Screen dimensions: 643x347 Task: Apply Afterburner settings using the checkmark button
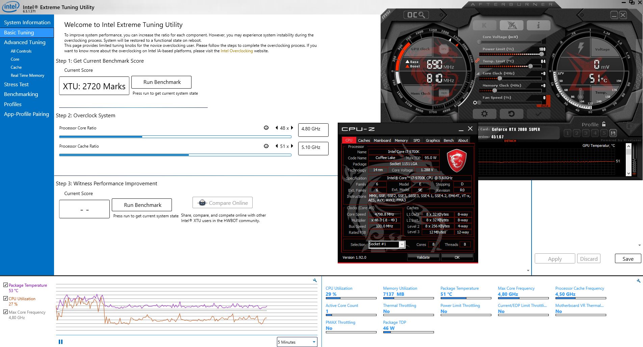(538, 114)
